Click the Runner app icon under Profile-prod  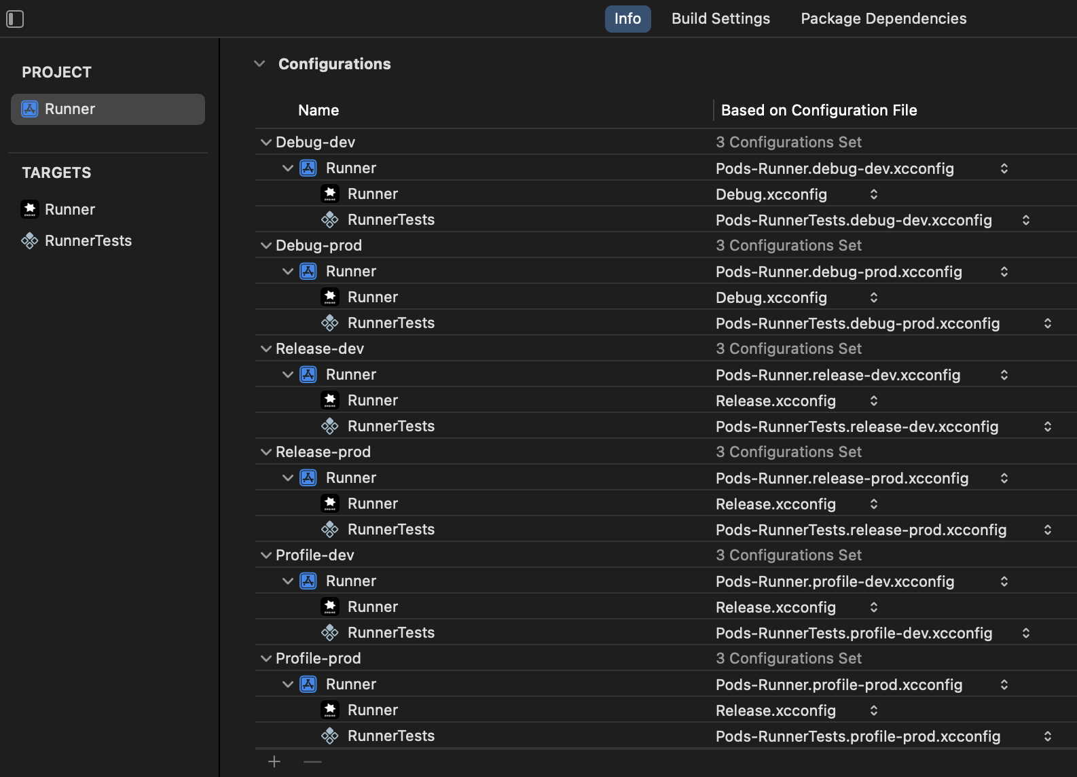(330, 710)
